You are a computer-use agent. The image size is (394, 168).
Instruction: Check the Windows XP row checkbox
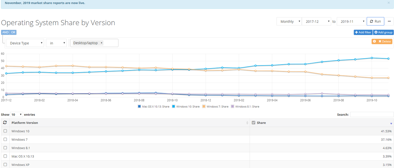point(5,165)
